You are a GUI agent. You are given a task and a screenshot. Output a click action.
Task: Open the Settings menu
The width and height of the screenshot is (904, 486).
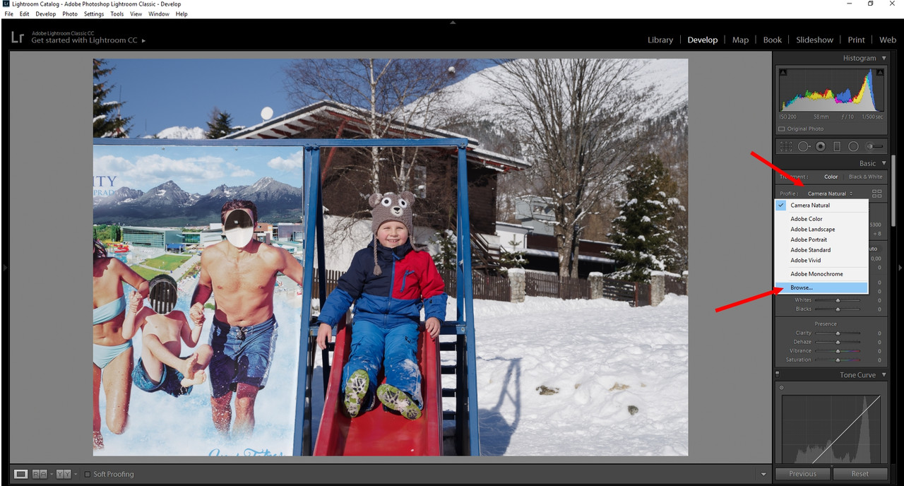pyautogui.click(x=94, y=14)
